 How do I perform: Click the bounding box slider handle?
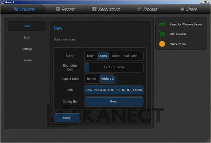pos(87,67)
